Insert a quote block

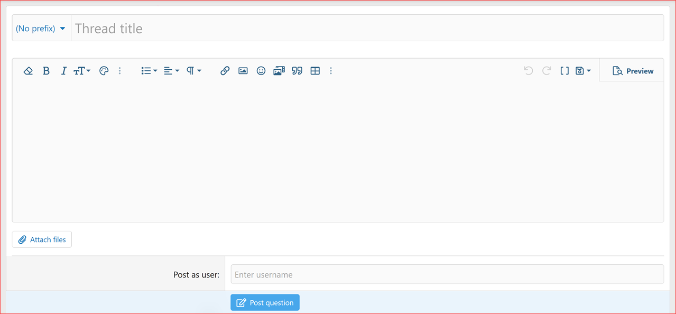[x=297, y=70]
